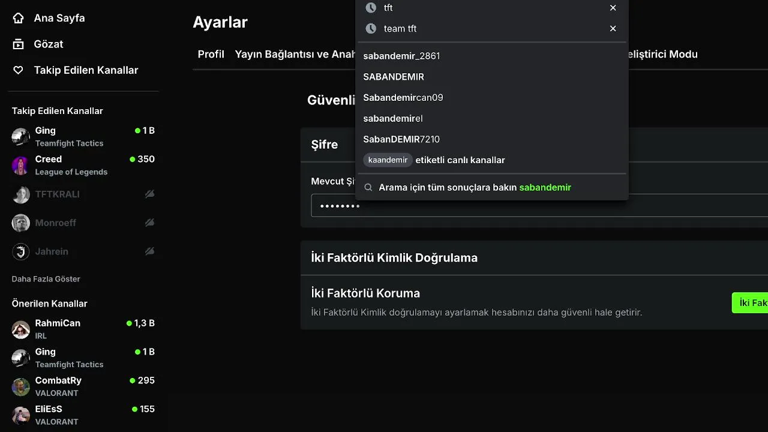The image size is (768, 432).
Task: Click EliEsS channel name
Action: tap(49, 409)
